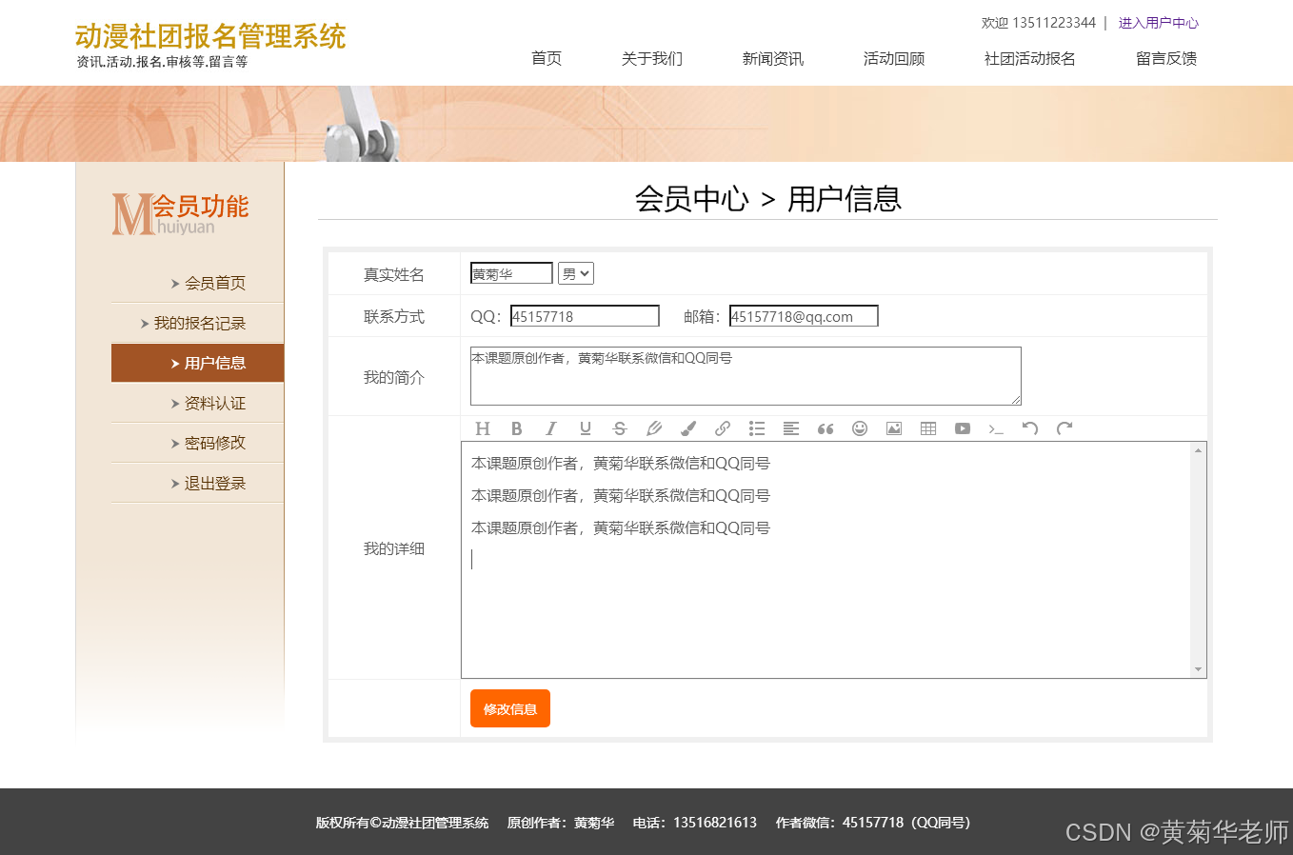Insert an image via the image icon
This screenshot has width=1293, height=855.
(x=894, y=428)
